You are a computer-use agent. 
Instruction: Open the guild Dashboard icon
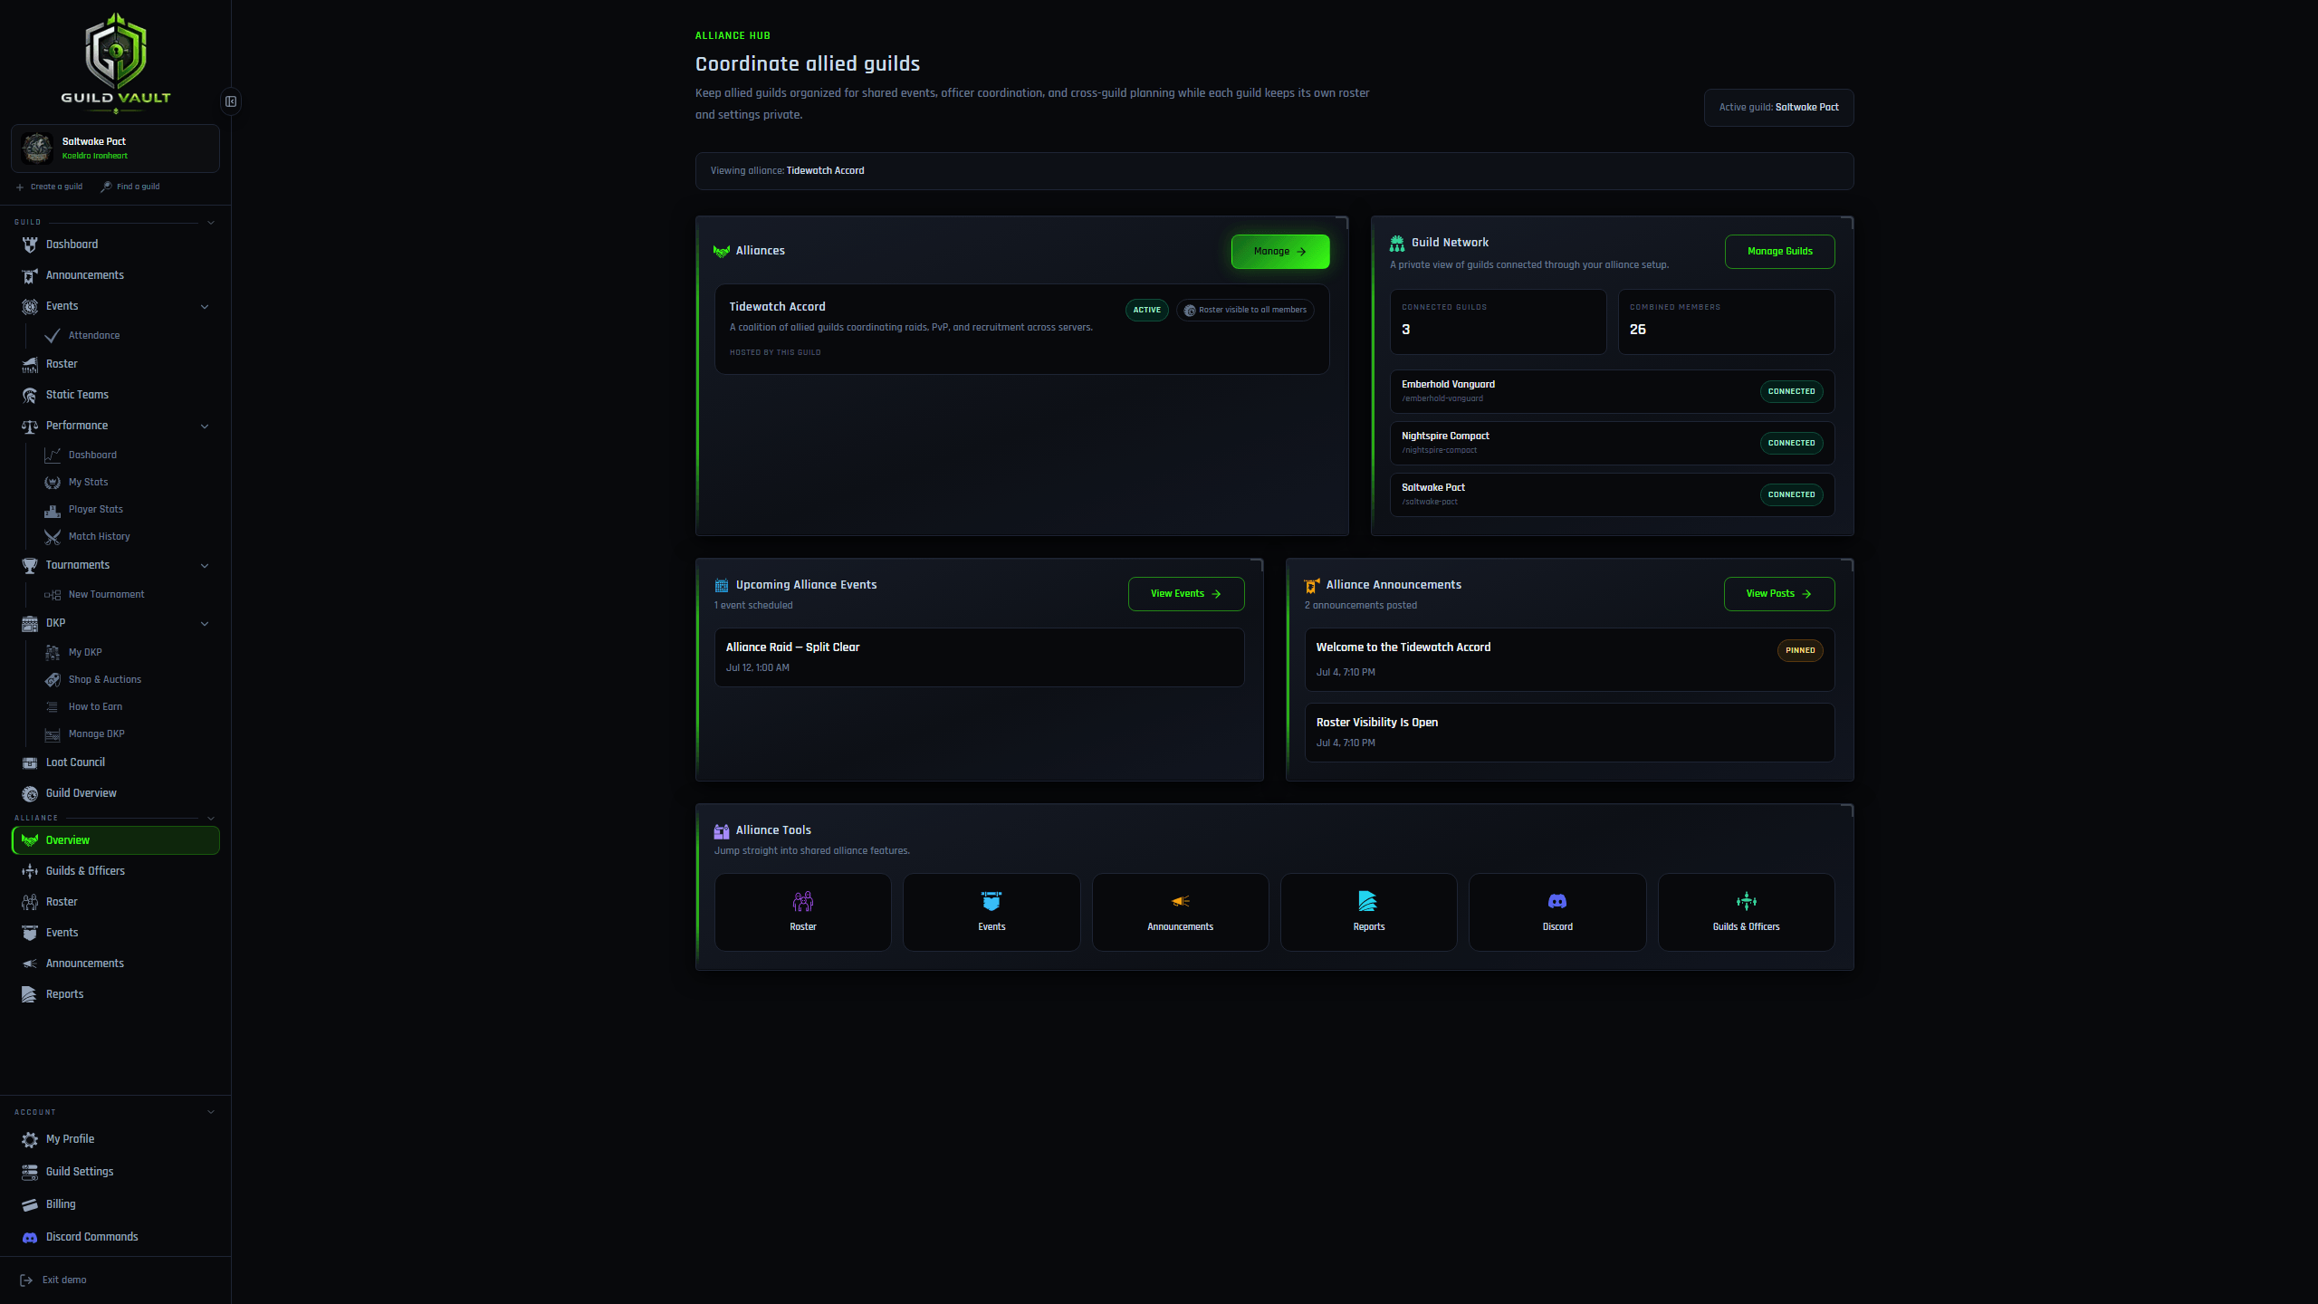coord(30,244)
